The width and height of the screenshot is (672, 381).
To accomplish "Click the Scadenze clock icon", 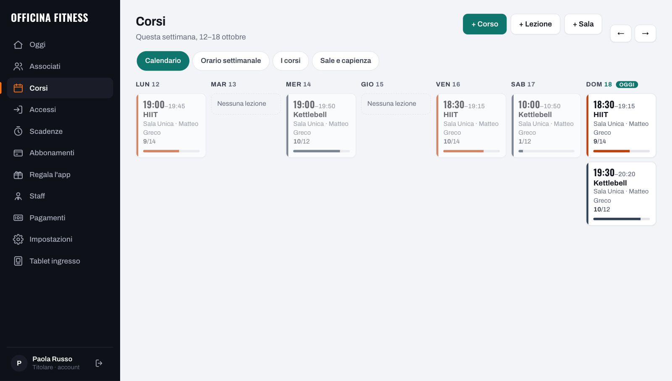I will (18, 131).
